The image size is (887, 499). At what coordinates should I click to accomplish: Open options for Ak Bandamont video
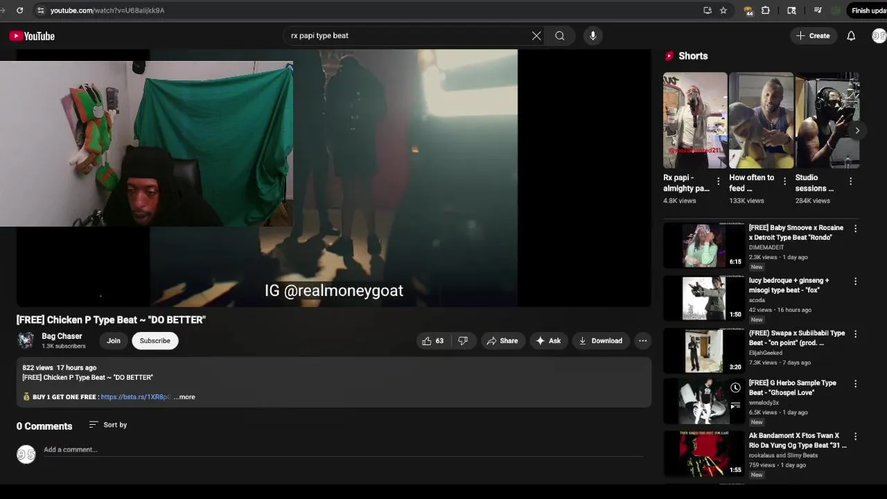[855, 437]
